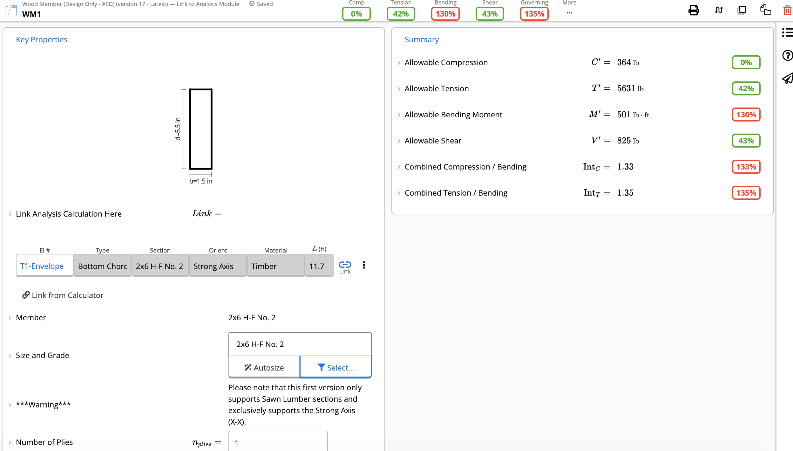Click the T1-Envelope element field
Screen dimensions: 793x451
click(x=44, y=266)
